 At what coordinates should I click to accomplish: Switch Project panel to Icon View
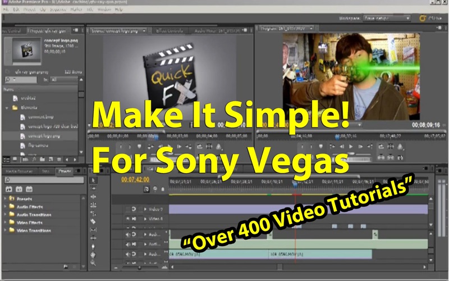15,159
